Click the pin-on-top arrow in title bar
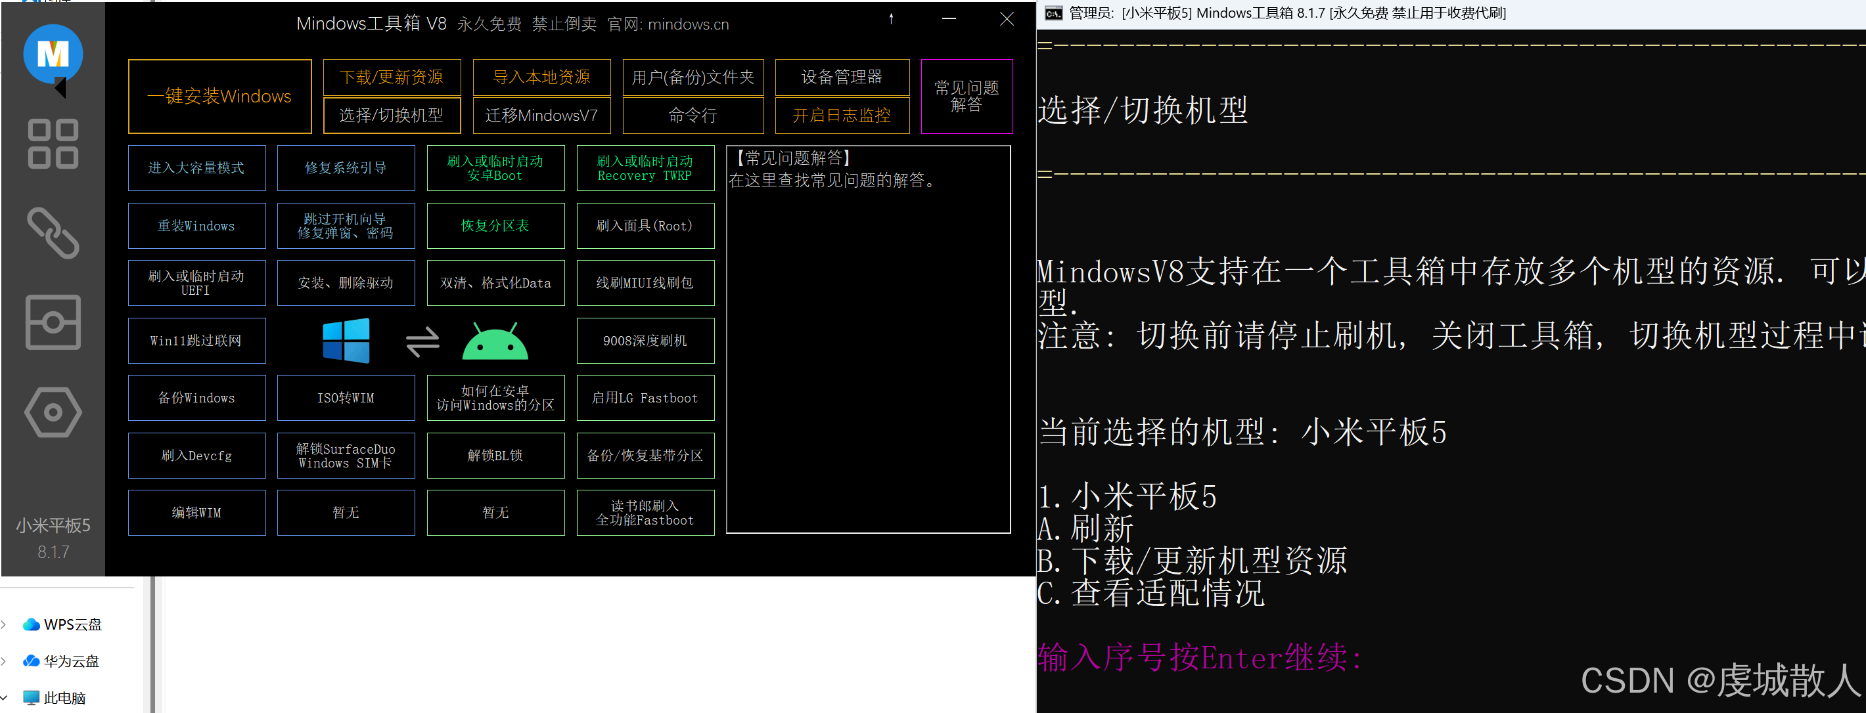The image size is (1866, 713). point(891,20)
